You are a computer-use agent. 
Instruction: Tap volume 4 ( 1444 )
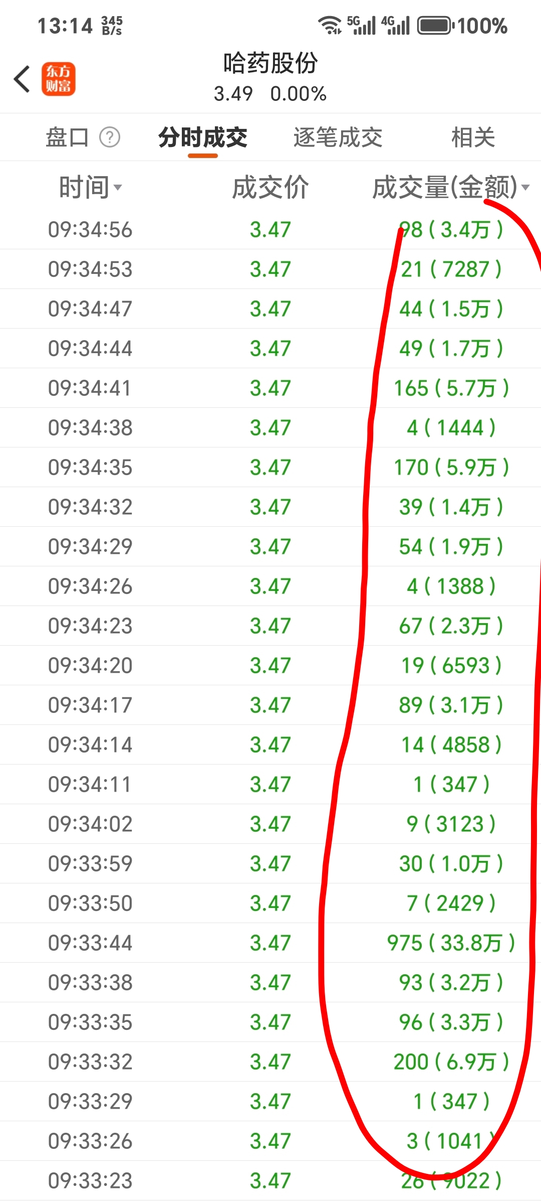451,428
